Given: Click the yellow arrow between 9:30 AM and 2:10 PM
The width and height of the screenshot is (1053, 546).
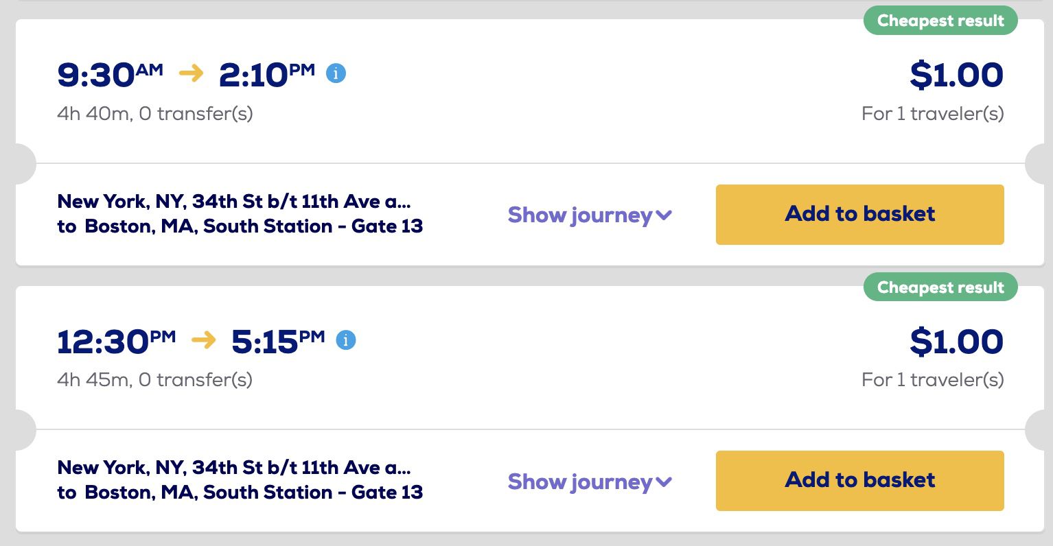Looking at the screenshot, I should [190, 73].
